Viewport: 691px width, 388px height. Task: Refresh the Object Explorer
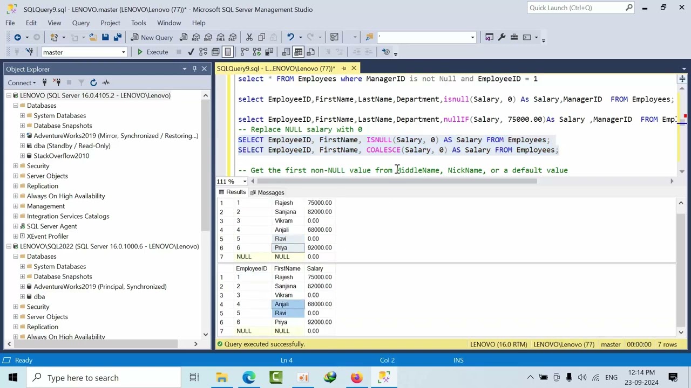(x=93, y=82)
